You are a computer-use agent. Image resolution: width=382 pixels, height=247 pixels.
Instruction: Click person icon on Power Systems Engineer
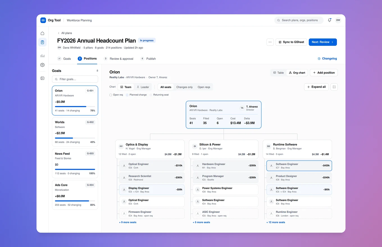click(x=197, y=190)
